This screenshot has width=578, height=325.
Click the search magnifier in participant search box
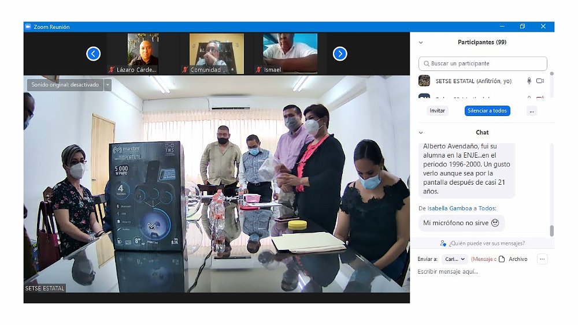[426, 63]
